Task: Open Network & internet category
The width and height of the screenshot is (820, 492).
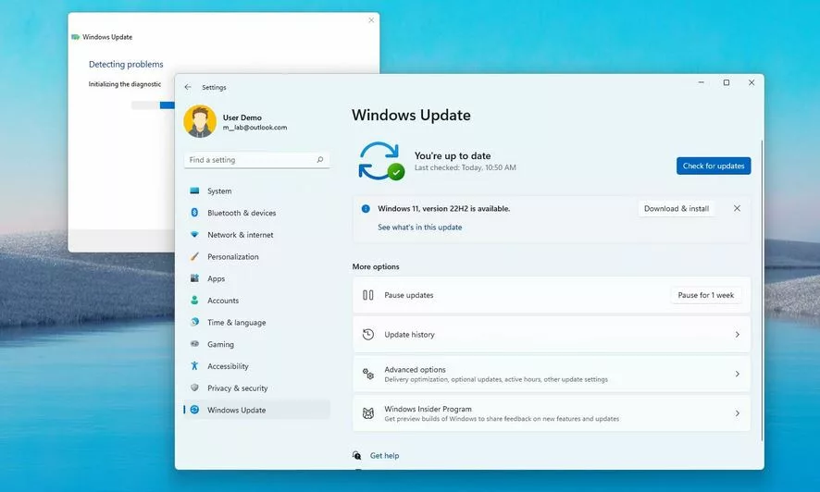Action: point(256,235)
